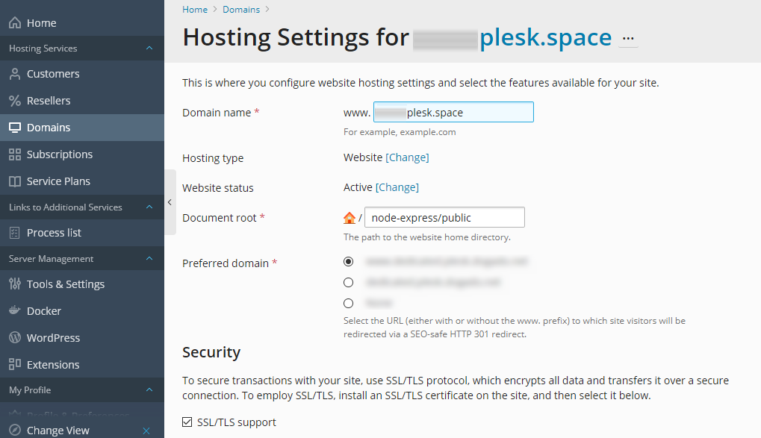761x438 pixels.
Task: Collapse the Server Management section
Action: (149, 258)
